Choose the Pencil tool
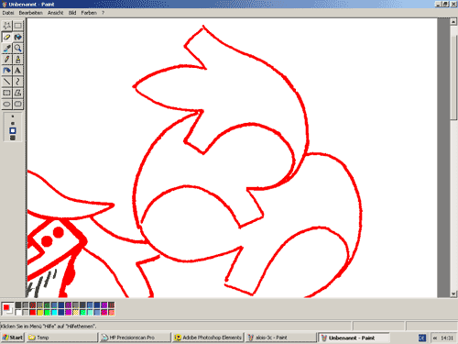The width and height of the screenshot is (458, 344). 7,59
